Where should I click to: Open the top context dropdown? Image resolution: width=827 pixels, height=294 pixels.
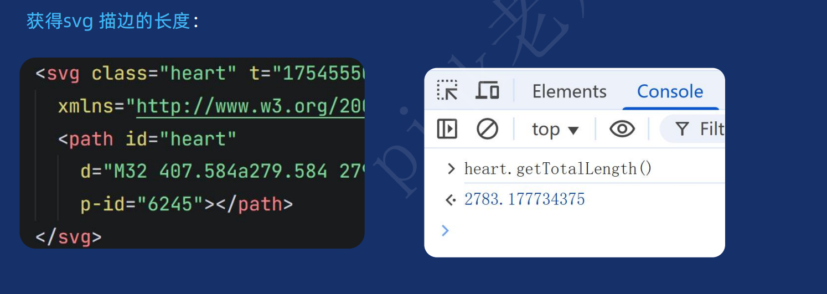[555, 130]
